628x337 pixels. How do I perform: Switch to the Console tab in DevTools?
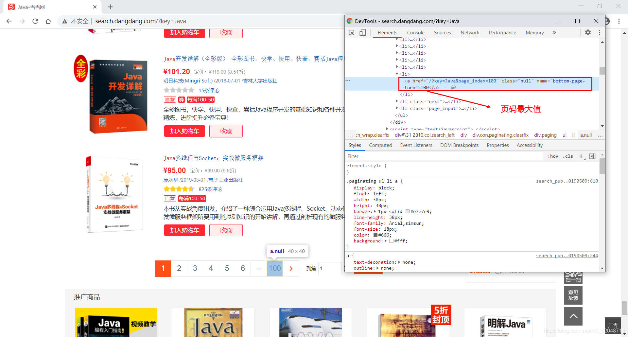pos(415,32)
